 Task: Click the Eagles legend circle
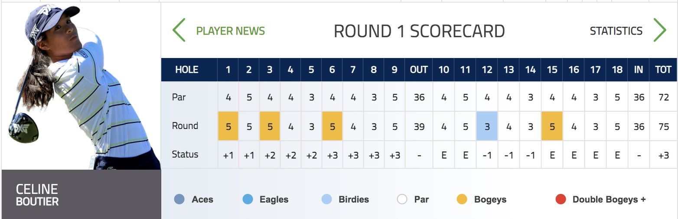(248, 199)
